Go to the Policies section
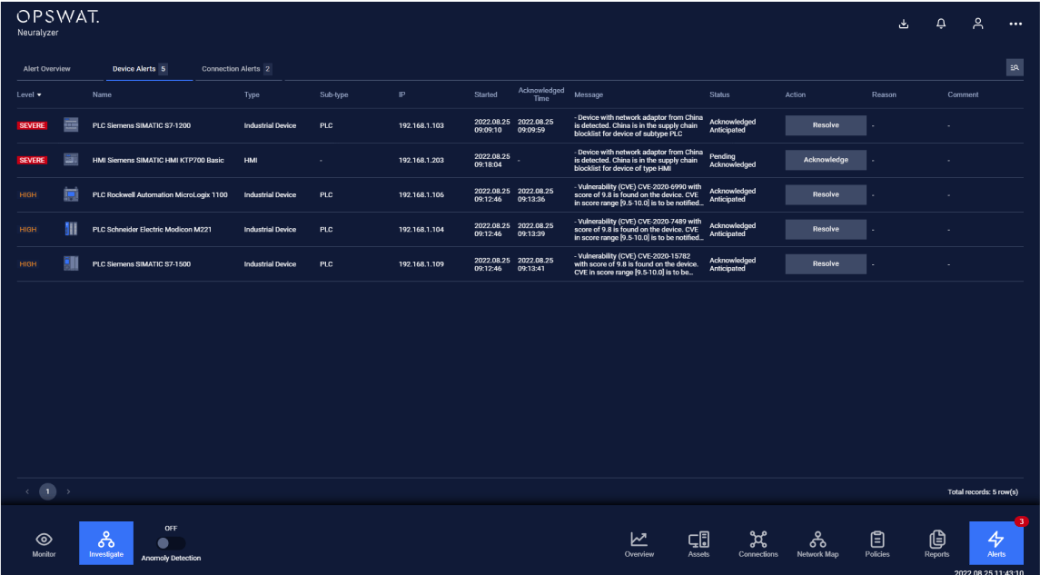The height and width of the screenshot is (575, 1040). click(x=877, y=543)
